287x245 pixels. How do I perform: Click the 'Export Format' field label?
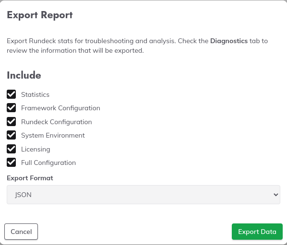(30, 178)
